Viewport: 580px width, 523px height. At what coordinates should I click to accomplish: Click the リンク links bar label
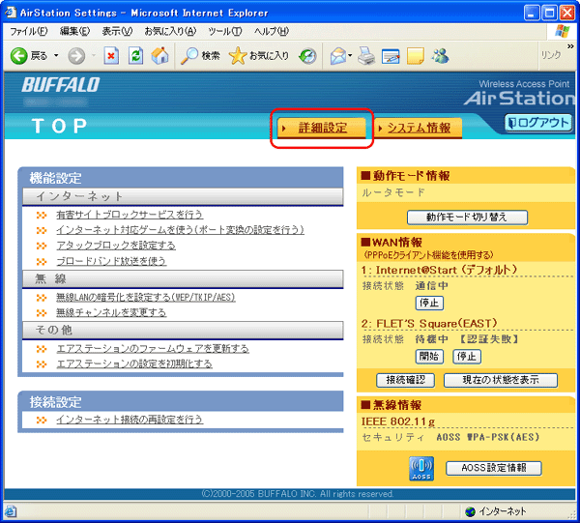tap(551, 55)
